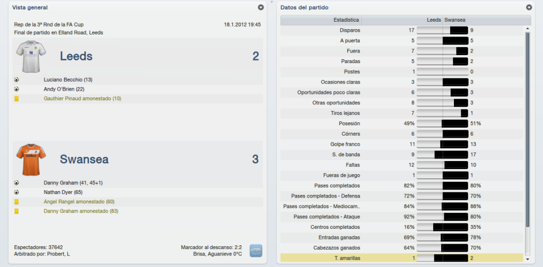Click the stats list scroll-up arrow
Screen dimensions: 543x267
(528, 29)
